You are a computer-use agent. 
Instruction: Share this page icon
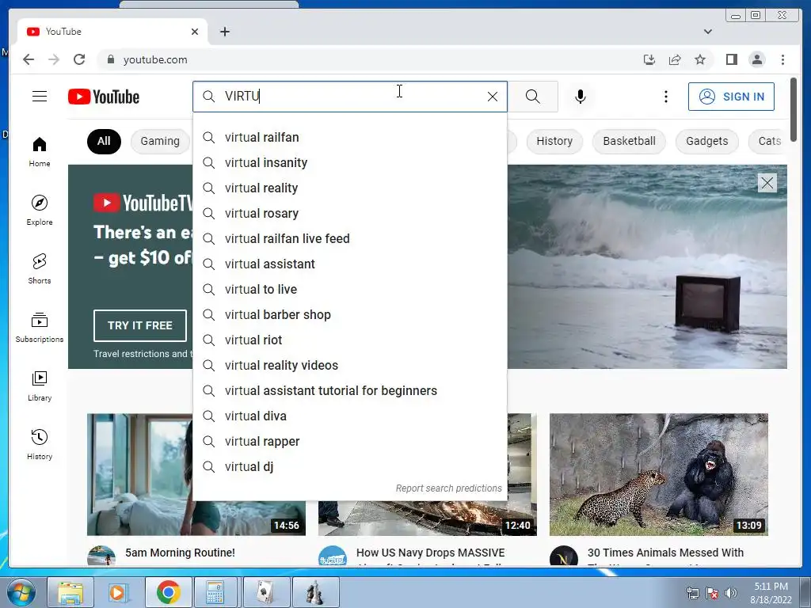675,59
